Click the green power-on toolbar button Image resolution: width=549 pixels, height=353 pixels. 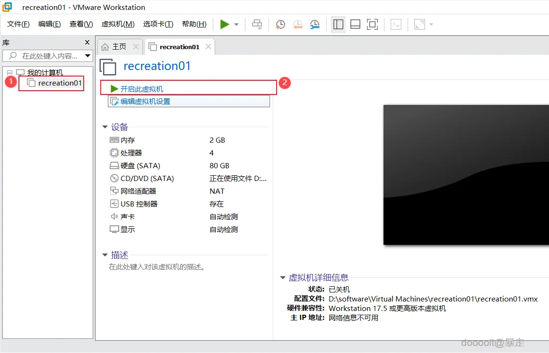225,25
